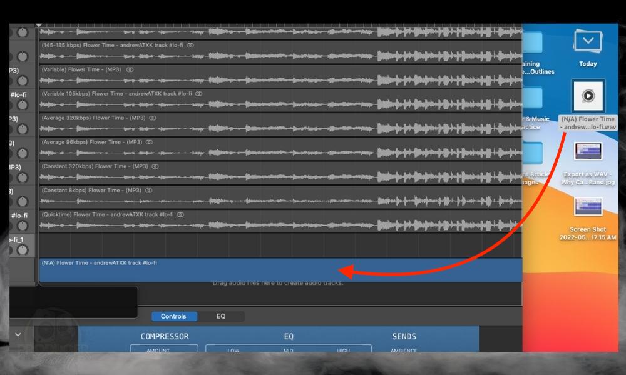Click the EQ heading in Smart Controls
This screenshot has height=375, width=626.
click(289, 336)
